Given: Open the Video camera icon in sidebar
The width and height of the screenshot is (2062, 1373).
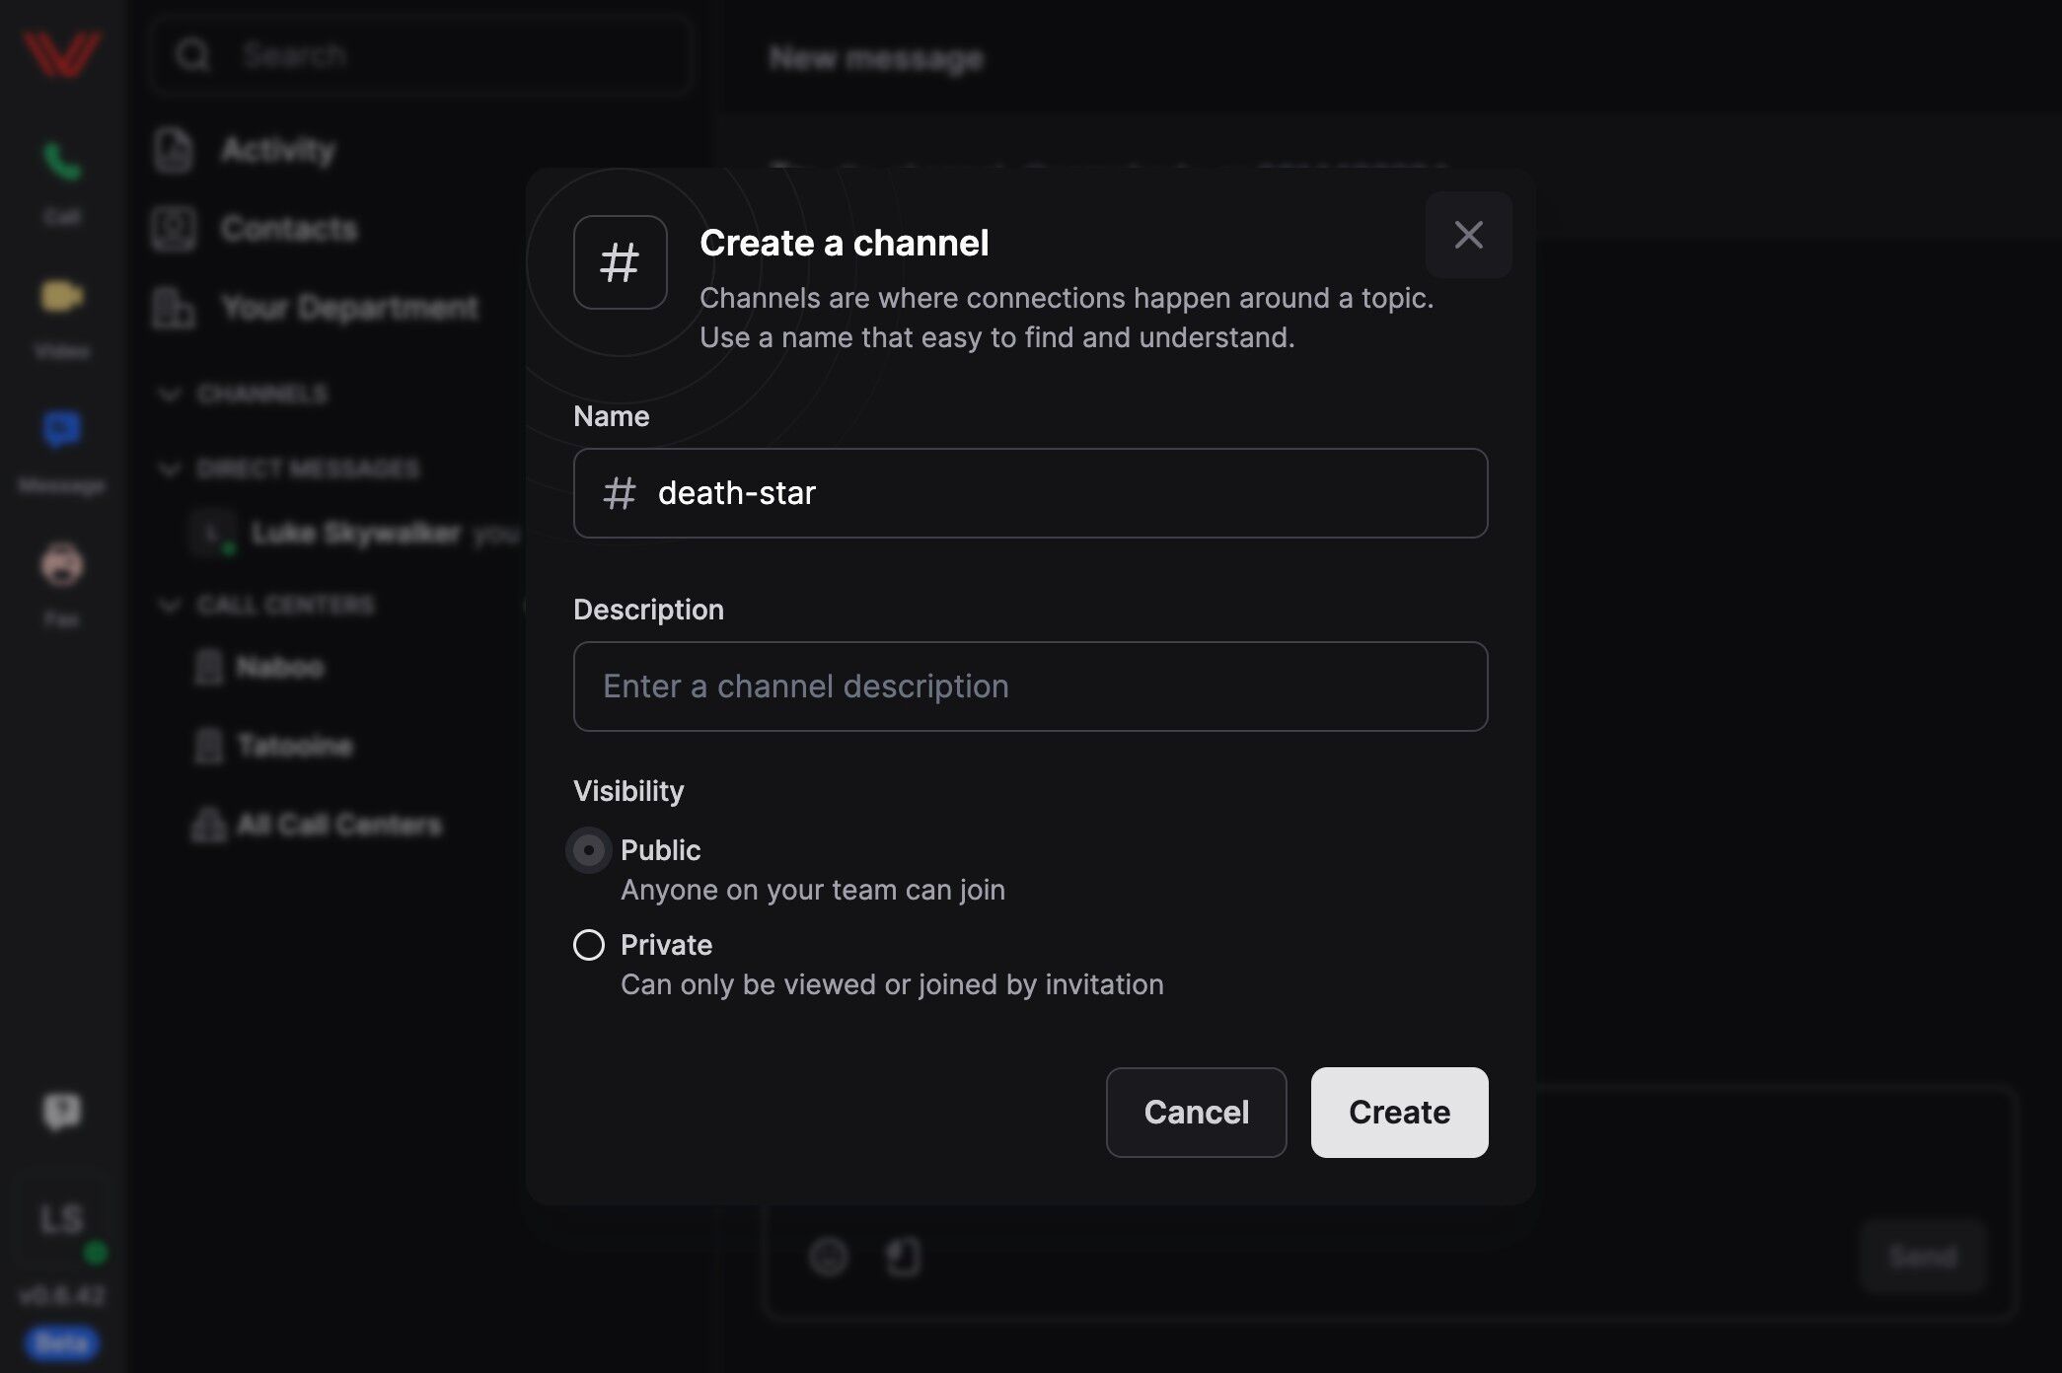Looking at the screenshot, I should coord(61,297).
